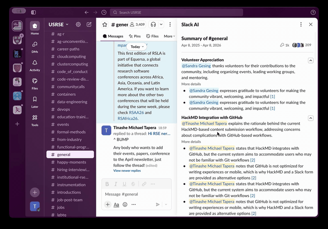Click the Search USRSE field
328x229 pixels.
pos(176,12)
